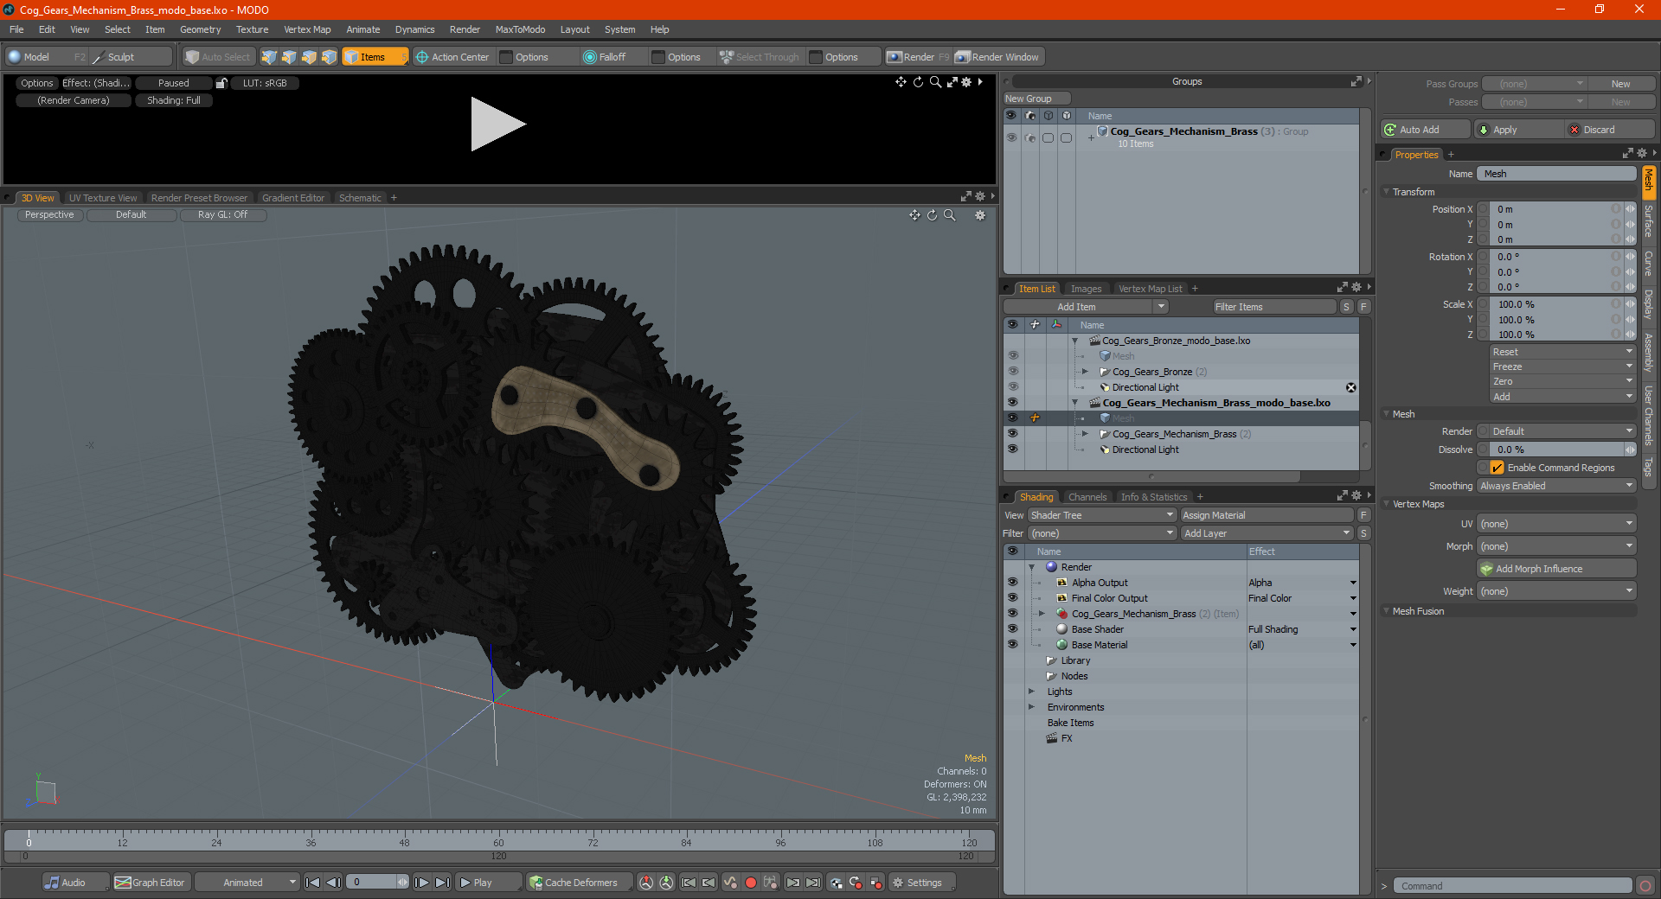Activate Items selection mode
The image size is (1661, 899).
point(374,57)
